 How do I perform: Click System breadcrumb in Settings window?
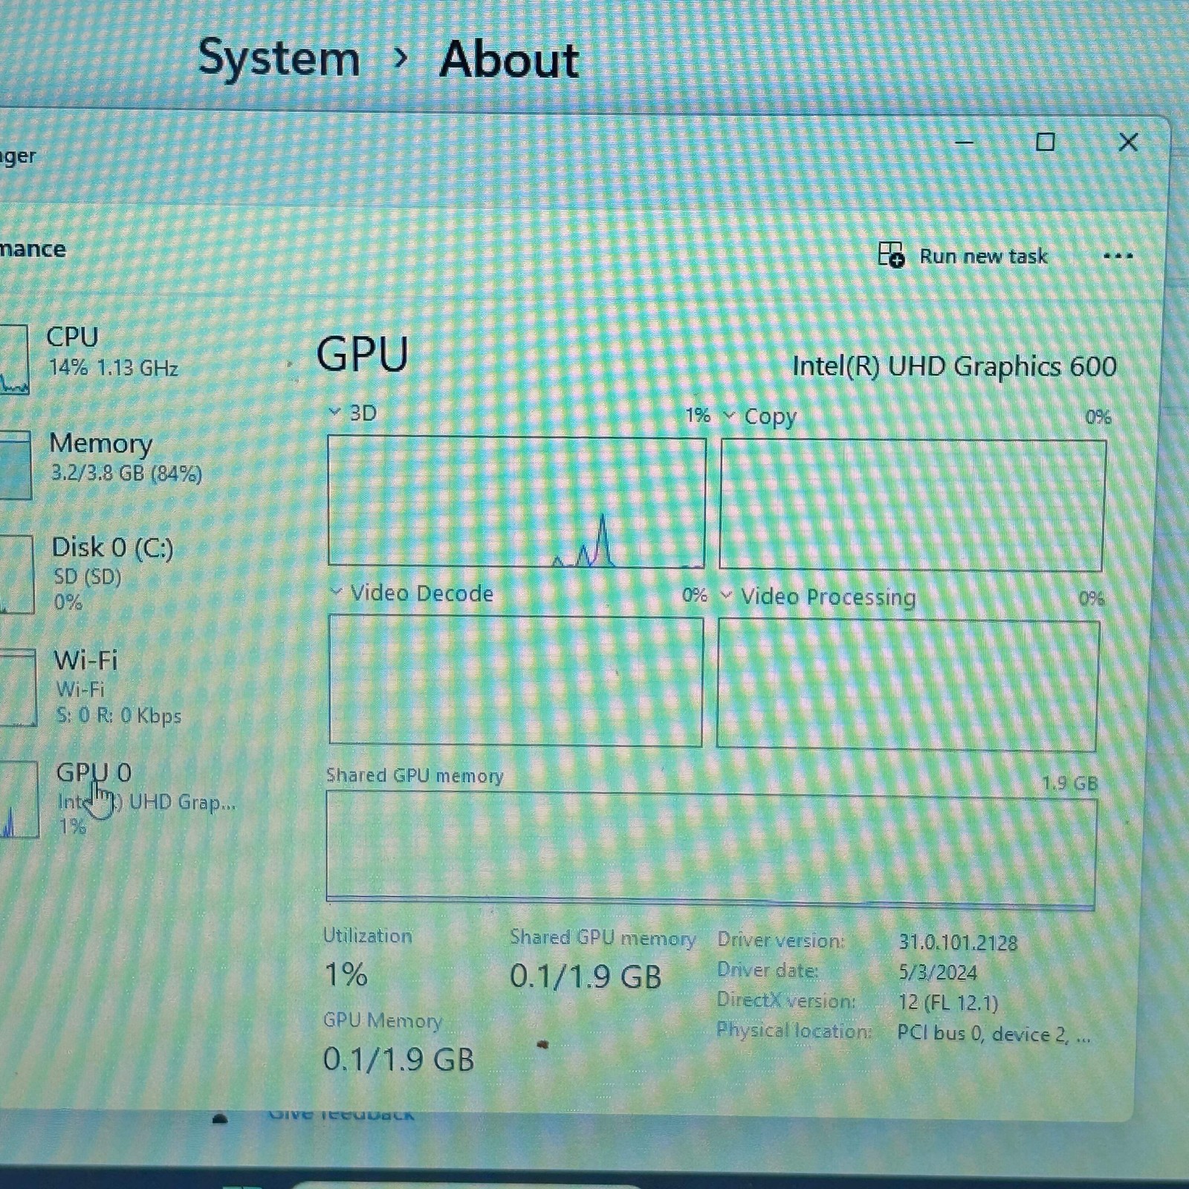tap(279, 58)
